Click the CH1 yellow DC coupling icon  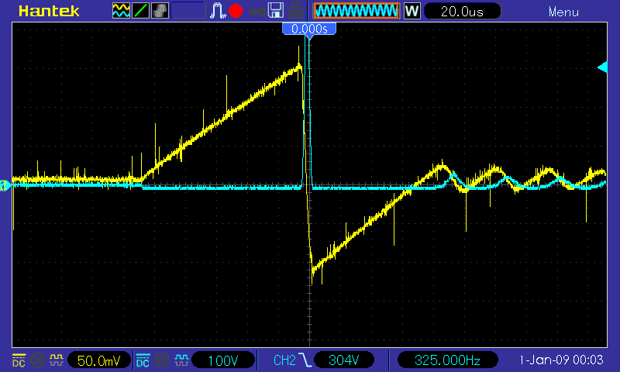tap(19, 360)
